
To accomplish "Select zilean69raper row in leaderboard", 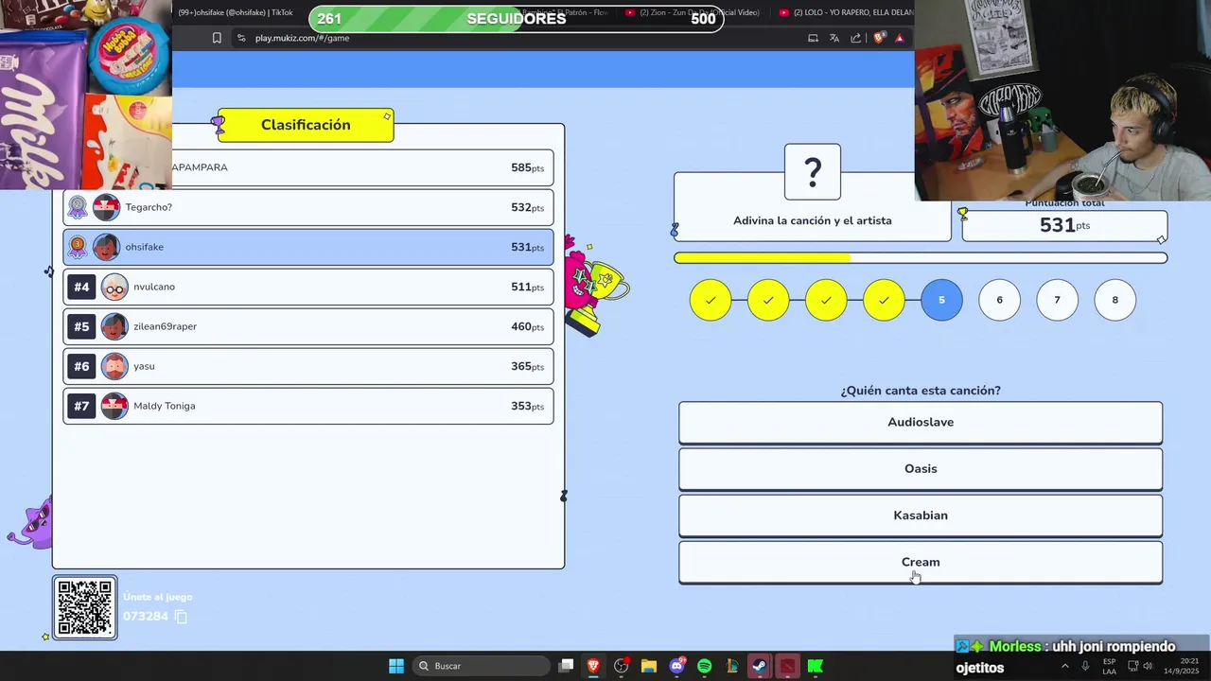I will click(308, 326).
